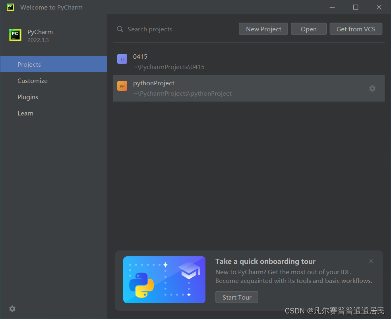Open the 0415 project entry

pyautogui.click(x=249, y=61)
